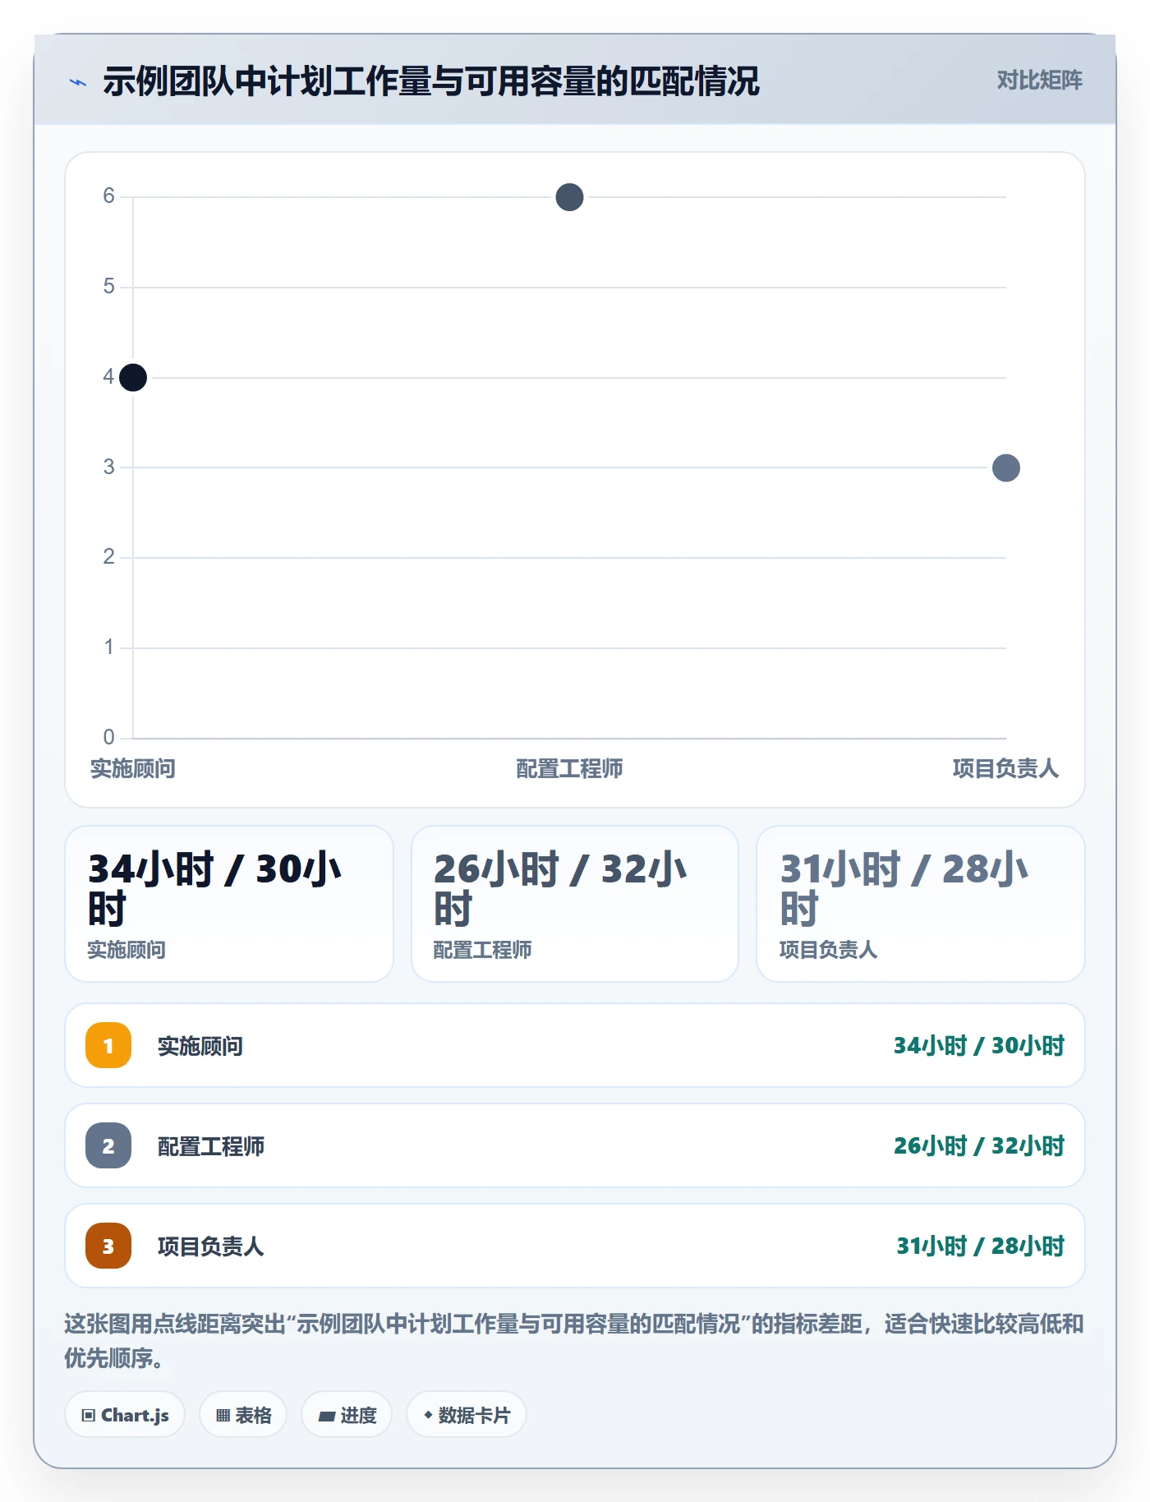Open the 实施顾问 34小时 / 30小时 stat card
Image resolution: width=1150 pixels, height=1502 pixels.
(229, 904)
